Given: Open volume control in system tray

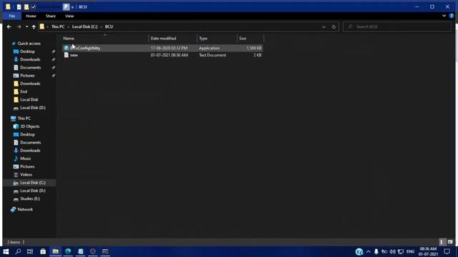Looking at the screenshot, I should (392, 251).
